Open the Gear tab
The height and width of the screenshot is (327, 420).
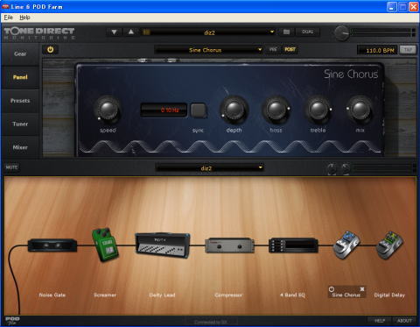pyautogui.click(x=20, y=53)
